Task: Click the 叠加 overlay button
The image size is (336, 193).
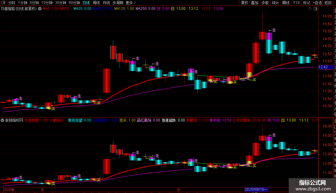Action: pyautogui.click(x=255, y=3)
